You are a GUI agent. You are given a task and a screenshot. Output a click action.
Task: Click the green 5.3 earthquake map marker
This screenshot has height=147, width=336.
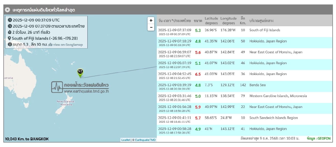(80, 72)
